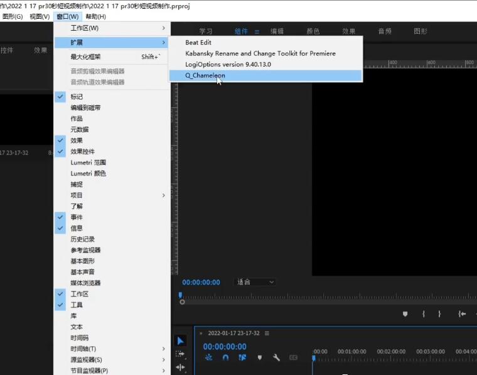477x375 pixels.
Task: Open 参考监视器 panel
Action: (112, 250)
